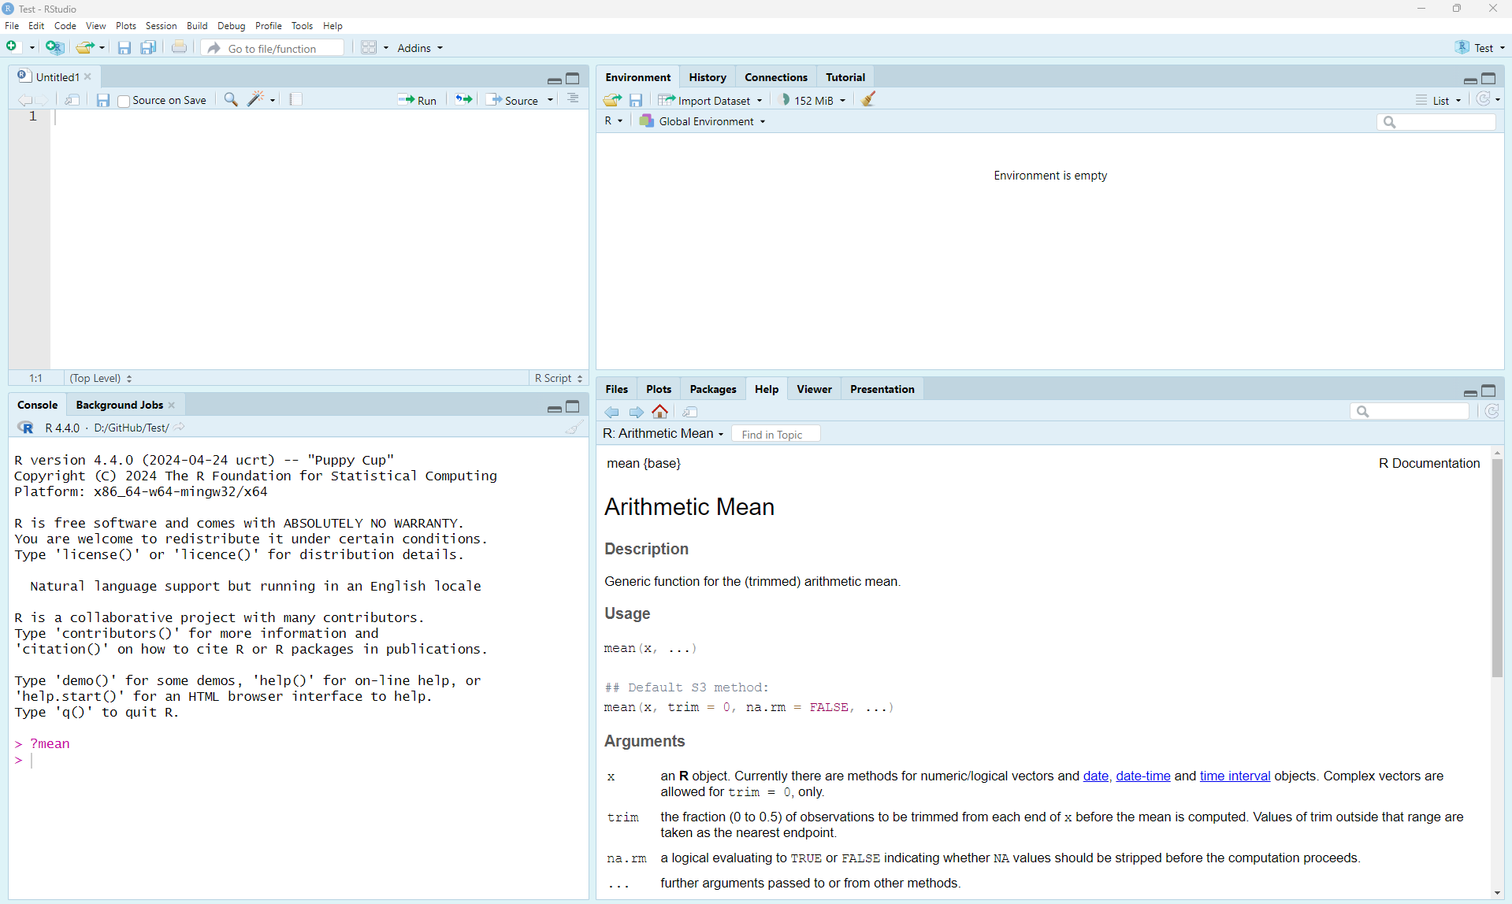Screen dimensions: 1512x904
Task: Click the Find/Replace magnifier icon in editor
Action: tap(231, 99)
